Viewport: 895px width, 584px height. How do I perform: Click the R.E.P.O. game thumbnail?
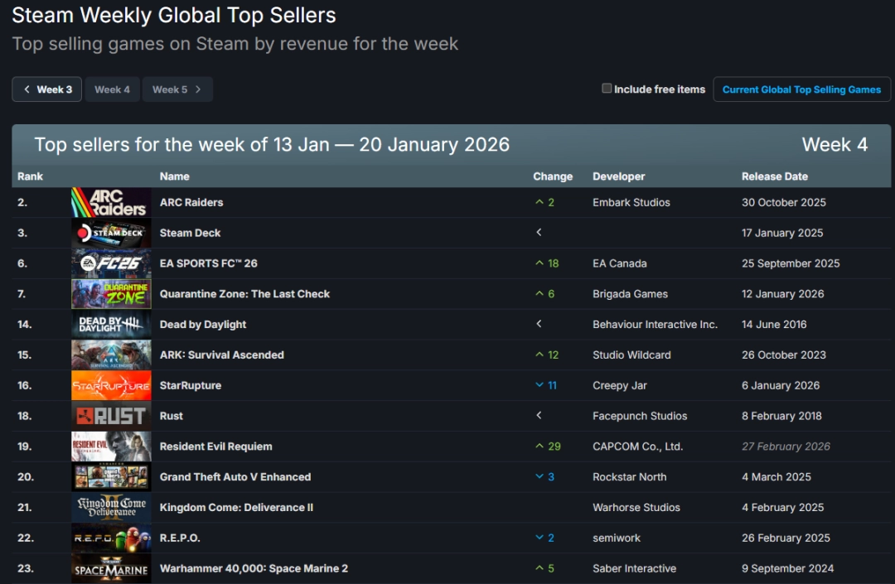(x=111, y=538)
